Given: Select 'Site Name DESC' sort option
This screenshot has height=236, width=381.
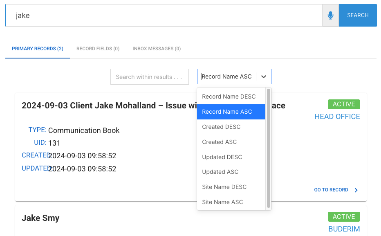Looking at the screenshot, I should pyautogui.click(x=231, y=187).
